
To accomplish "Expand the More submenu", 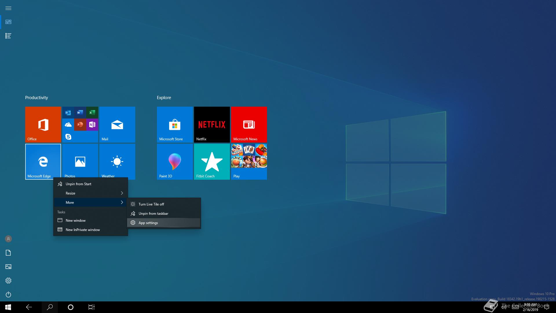I will (x=91, y=203).
